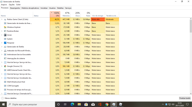Click the process list vertical scrollbar thumb
This screenshot has width=192, height=107.
[191, 26]
